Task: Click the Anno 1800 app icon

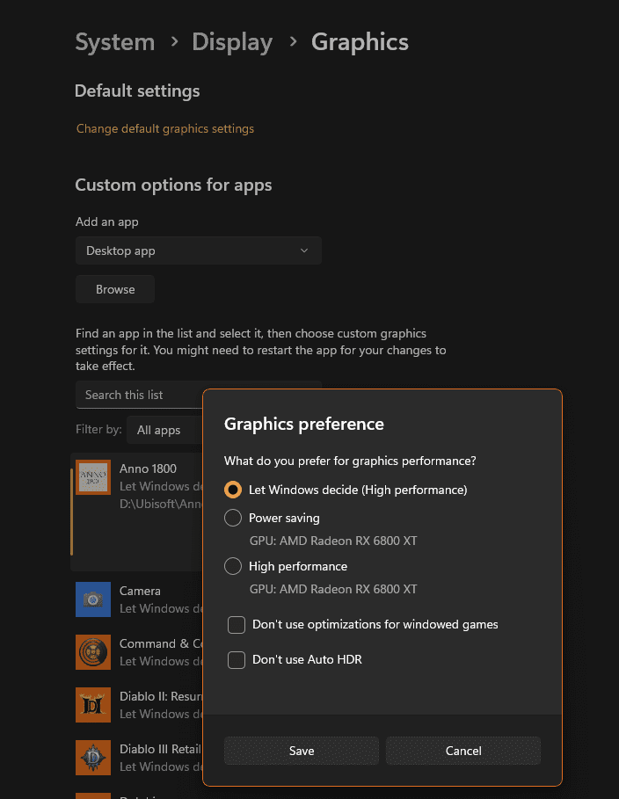Action: point(93,477)
